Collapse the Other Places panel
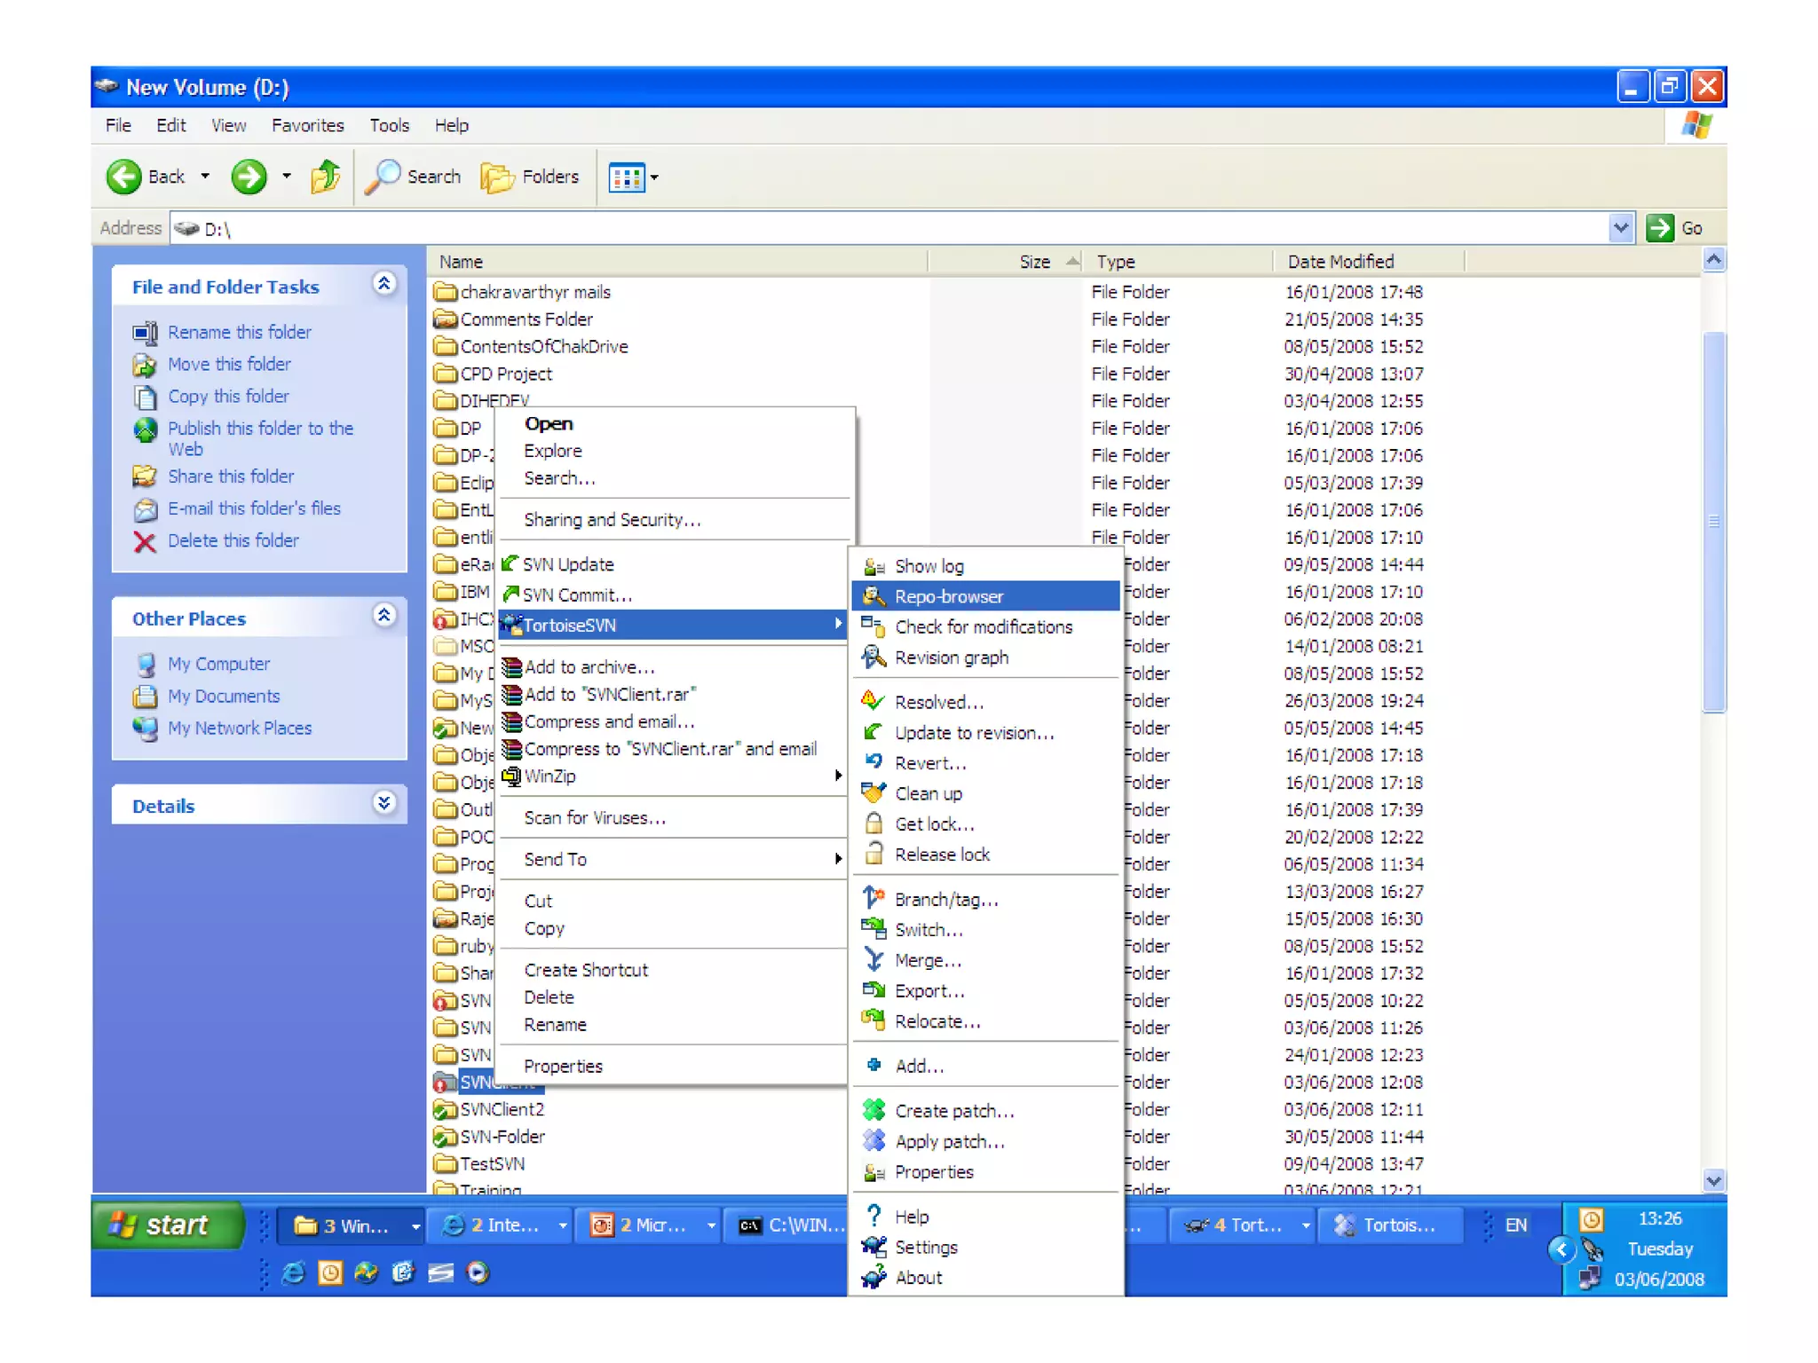This screenshot has width=1818, height=1363. pos(383,617)
